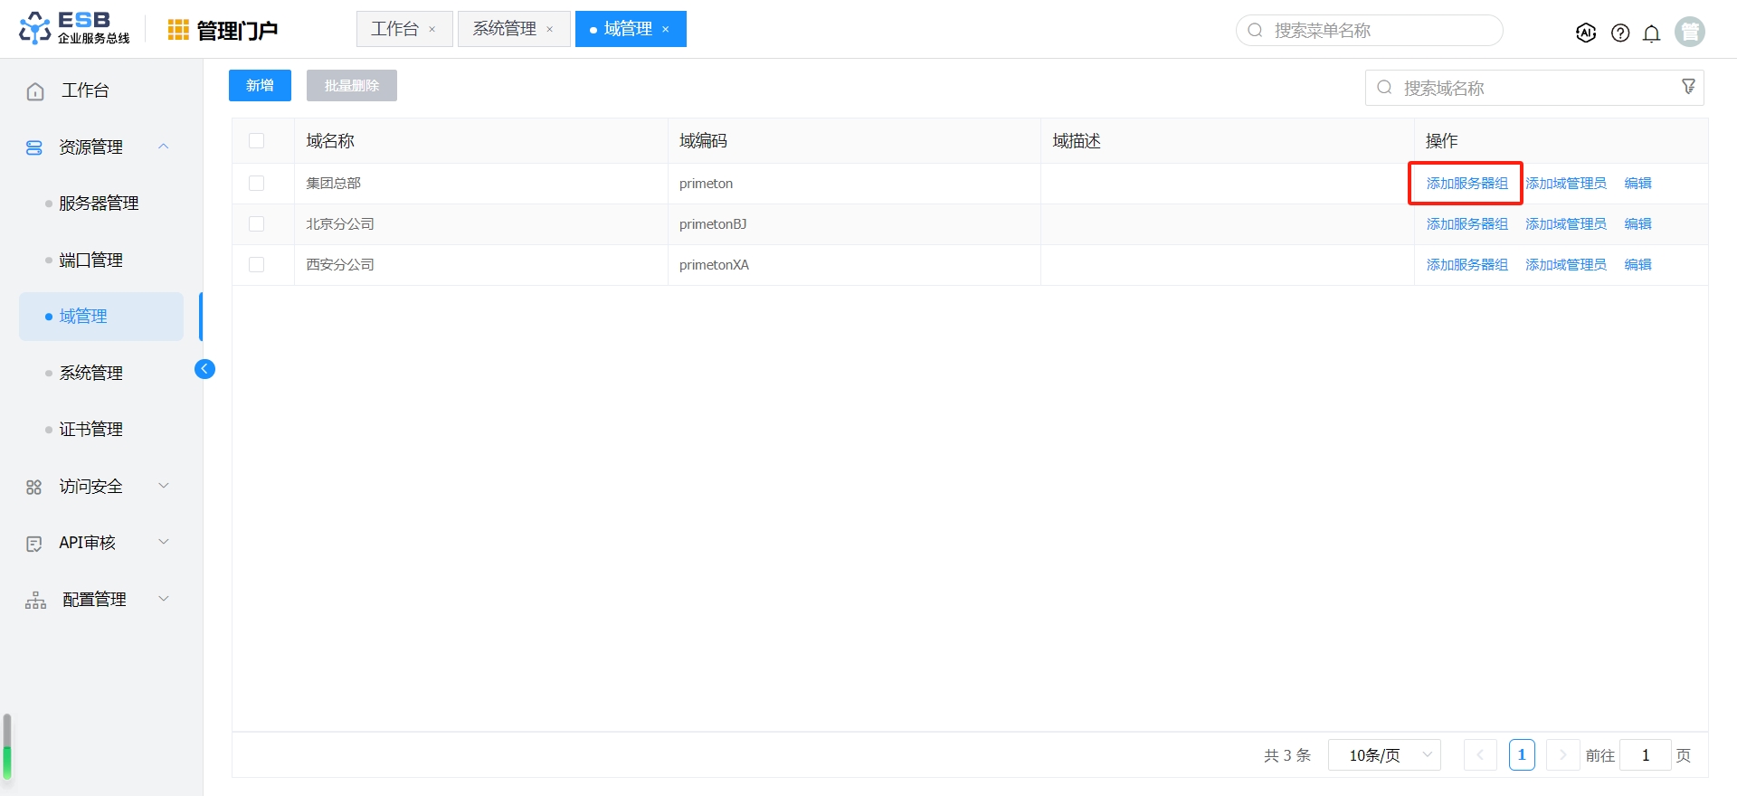Viewport: 1737px width, 796px height.
Task: Toggle the select-all checkbox in table header
Action: 257,141
